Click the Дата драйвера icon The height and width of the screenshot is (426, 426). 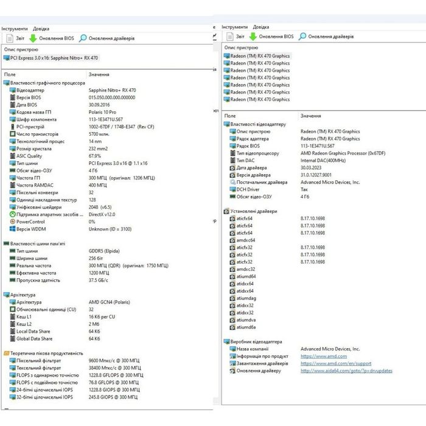[232, 168]
